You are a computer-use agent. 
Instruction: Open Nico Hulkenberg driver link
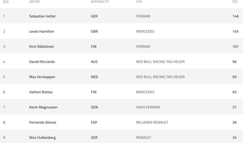[x=42, y=138]
